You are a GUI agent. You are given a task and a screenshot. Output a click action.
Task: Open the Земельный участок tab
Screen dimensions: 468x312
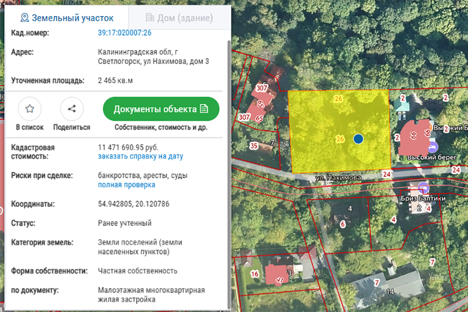click(71, 17)
